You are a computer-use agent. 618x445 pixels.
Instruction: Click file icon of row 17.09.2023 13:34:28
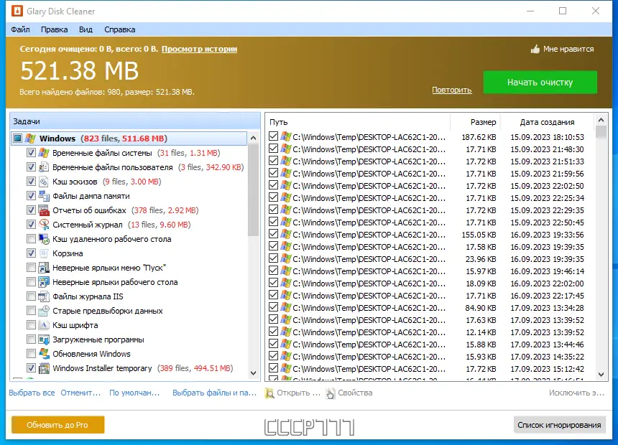coord(286,308)
